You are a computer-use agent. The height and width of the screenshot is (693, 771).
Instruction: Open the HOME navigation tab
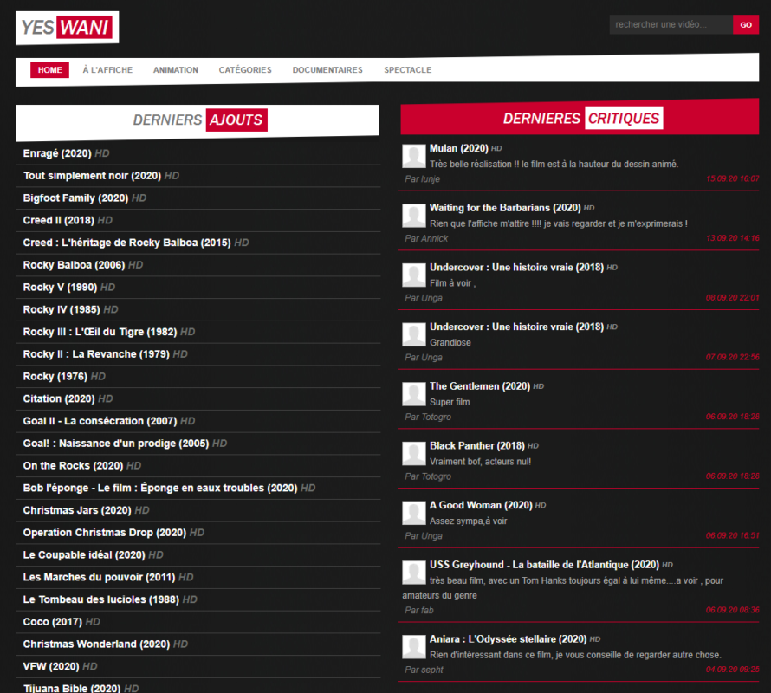(x=49, y=70)
